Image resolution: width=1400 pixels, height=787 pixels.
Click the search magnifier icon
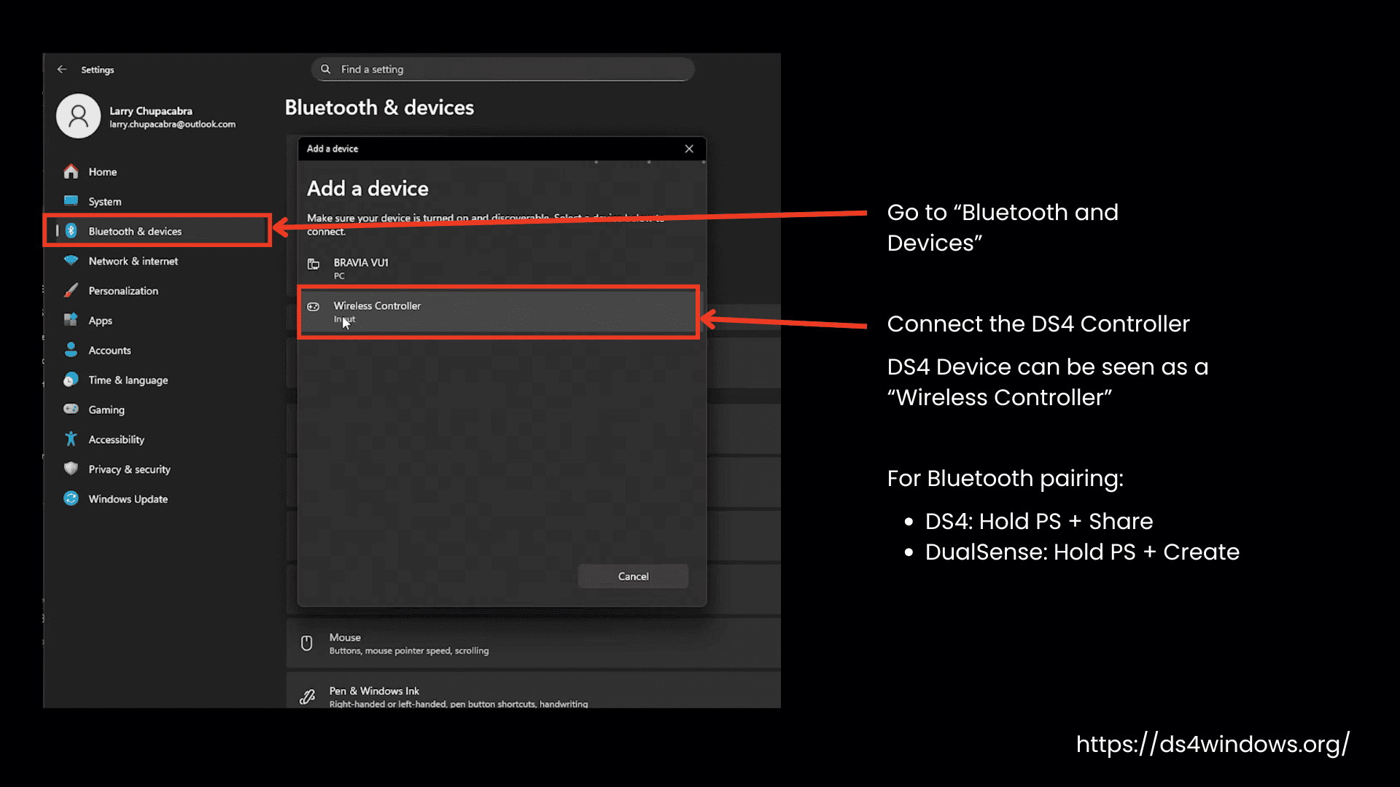(x=326, y=69)
